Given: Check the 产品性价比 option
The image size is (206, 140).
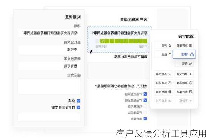Looking at the screenshot, I should [x=145, y=112].
